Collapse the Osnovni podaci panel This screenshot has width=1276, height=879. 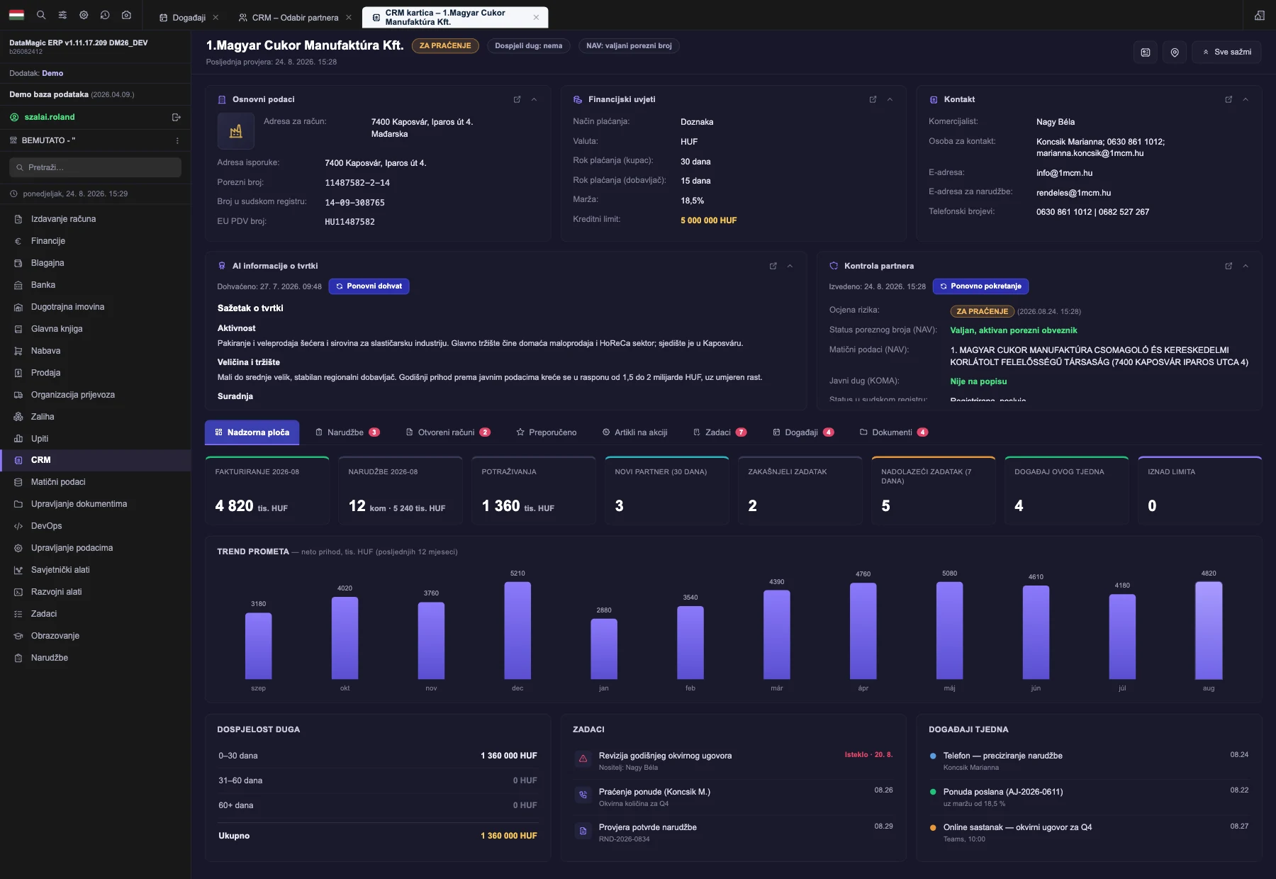(x=534, y=99)
